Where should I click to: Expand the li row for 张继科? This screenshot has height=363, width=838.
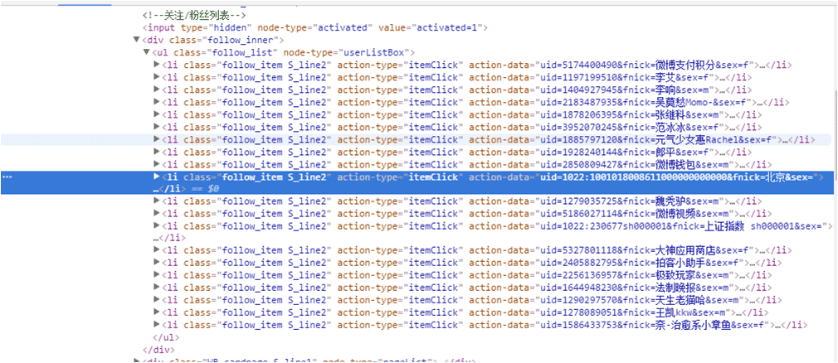click(157, 114)
